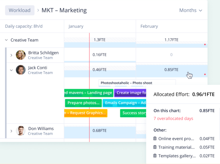Screen dimensions: 220x164
Task: Click red overallocation dot in Creative Team row
Action: [205, 44]
